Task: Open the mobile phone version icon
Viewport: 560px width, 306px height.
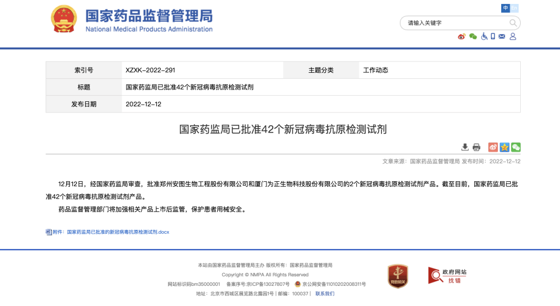Action: (493, 36)
